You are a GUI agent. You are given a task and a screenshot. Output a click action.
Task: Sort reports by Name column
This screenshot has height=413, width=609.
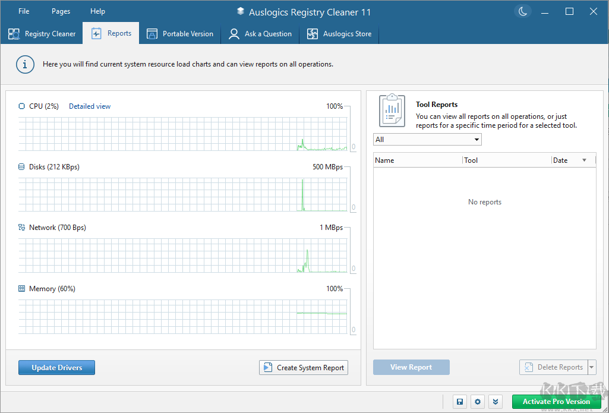click(x=418, y=160)
